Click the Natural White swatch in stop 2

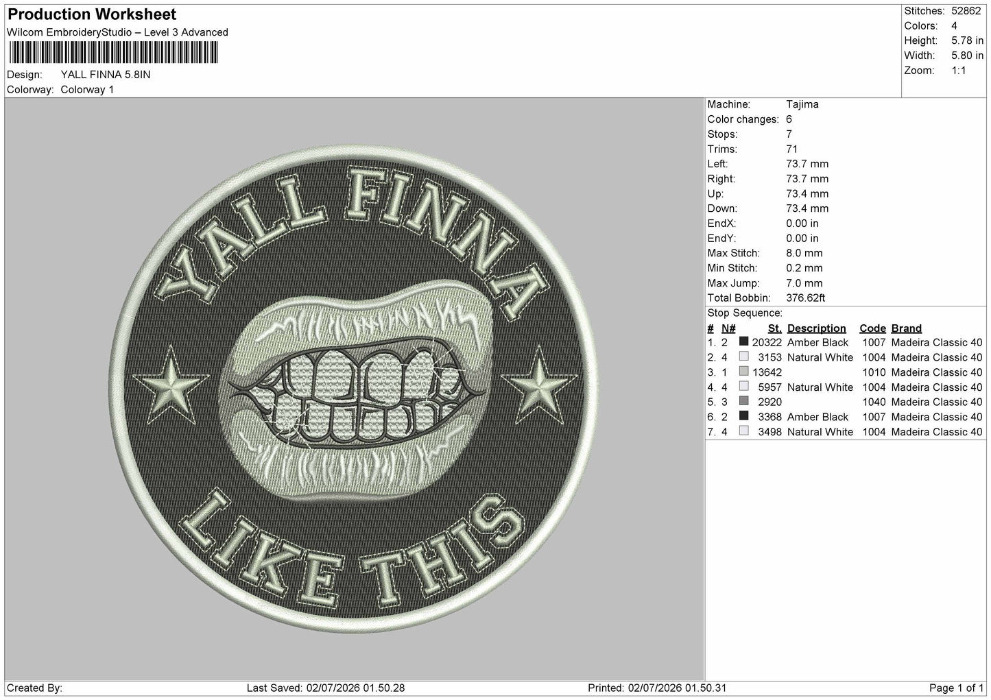[743, 357]
